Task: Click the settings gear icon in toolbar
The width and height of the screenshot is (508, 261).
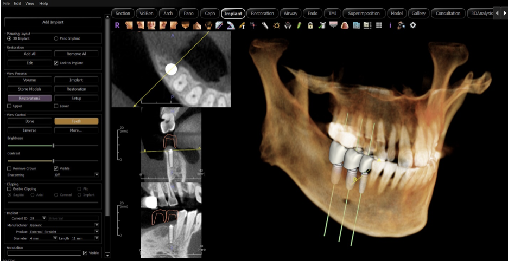Action: pos(412,25)
